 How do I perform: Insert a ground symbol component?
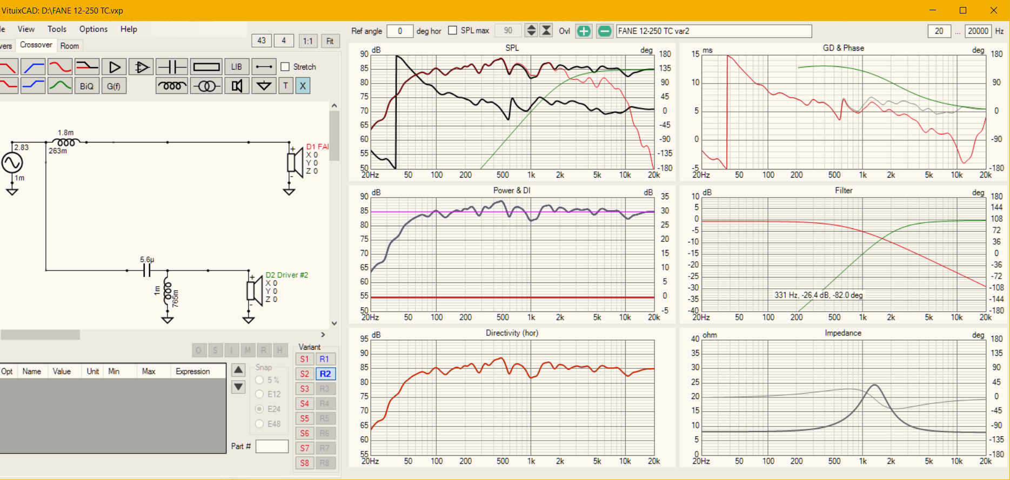[264, 86]
